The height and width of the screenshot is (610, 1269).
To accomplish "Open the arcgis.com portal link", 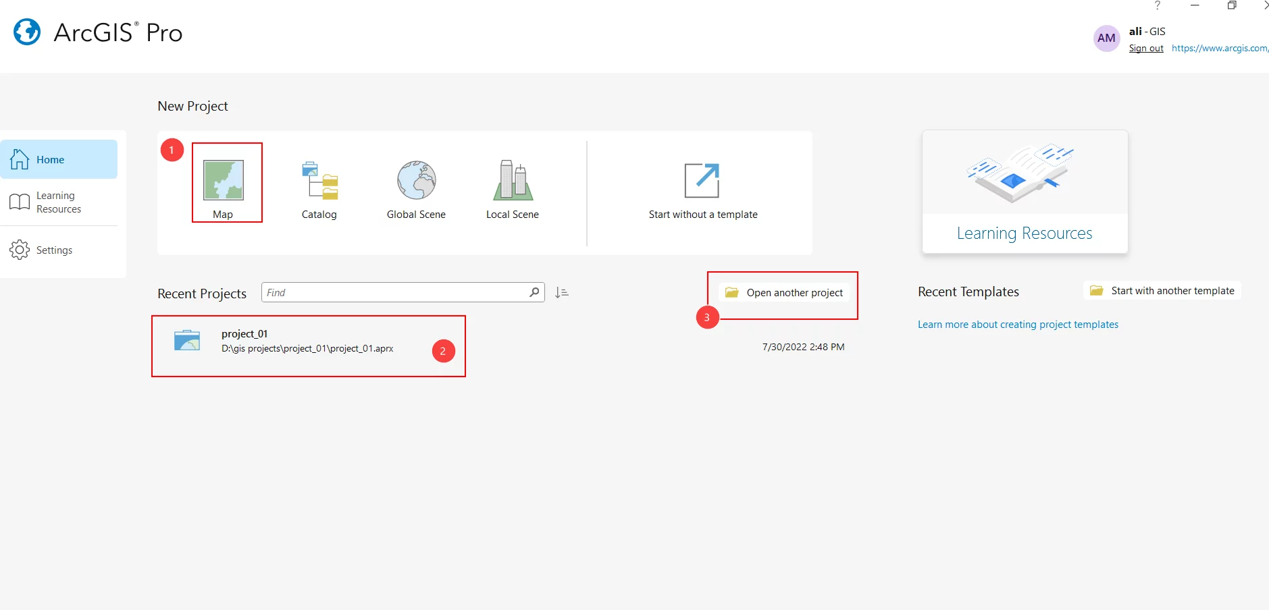I will 1220,49.
